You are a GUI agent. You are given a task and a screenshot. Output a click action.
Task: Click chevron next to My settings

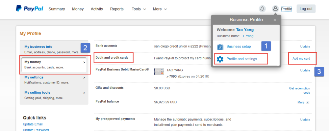coord(84,78)
